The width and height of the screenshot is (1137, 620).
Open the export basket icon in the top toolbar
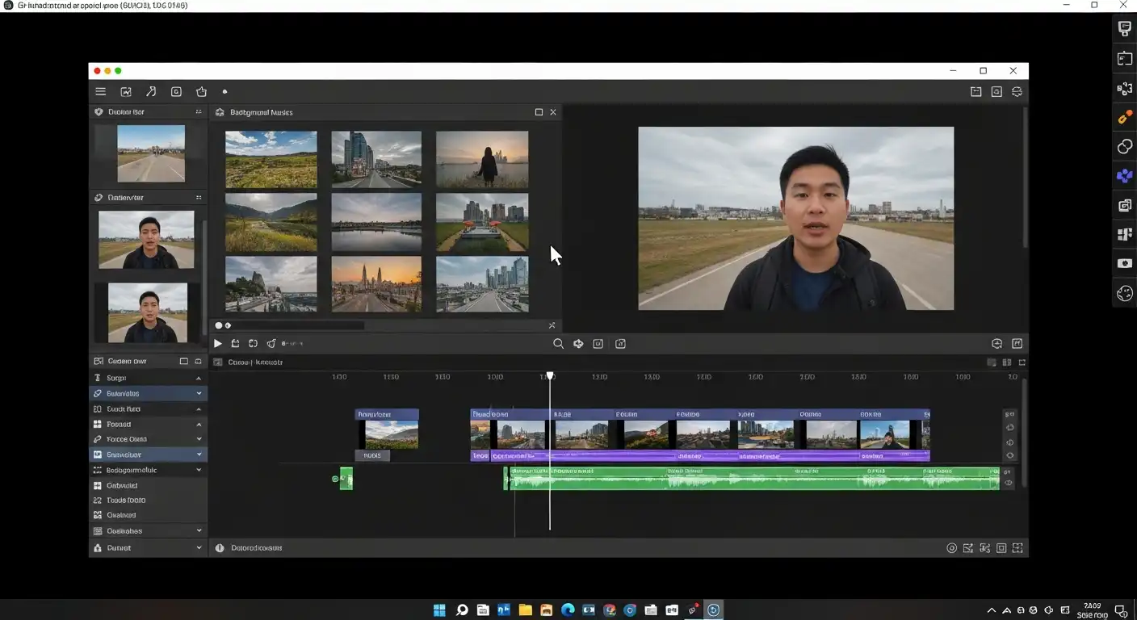click(x=201, y=91)
